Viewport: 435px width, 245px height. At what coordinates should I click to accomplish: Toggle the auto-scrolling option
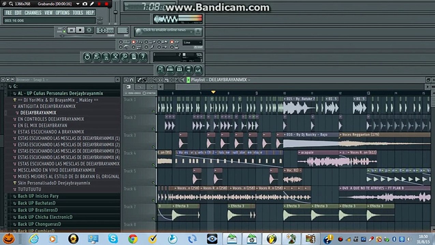pyautogui.click(x=172, y=42)
